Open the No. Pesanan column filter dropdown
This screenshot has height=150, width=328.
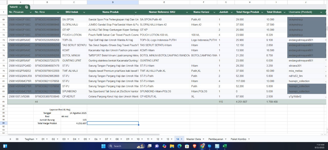pos(31,12)
